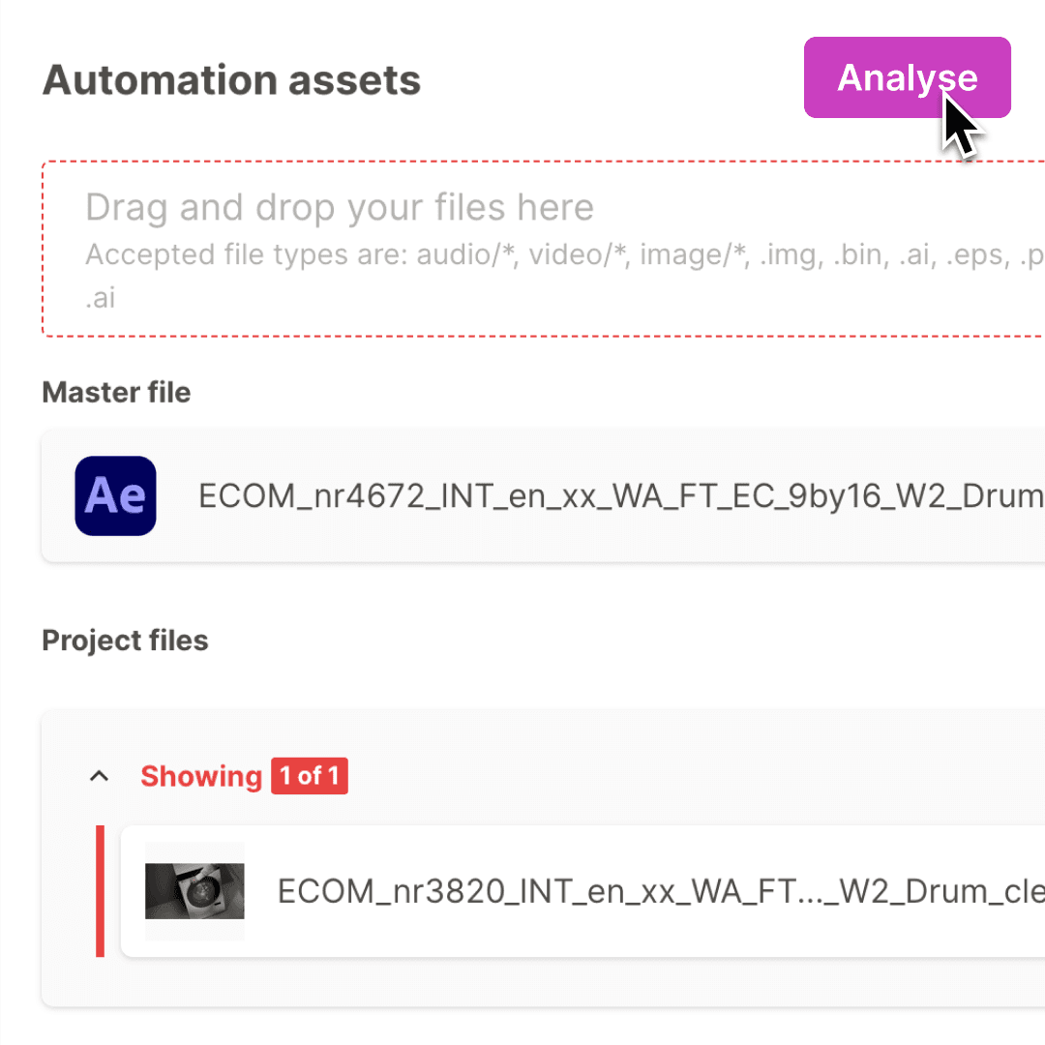Click the master file name text

click(x=619, y=495)
